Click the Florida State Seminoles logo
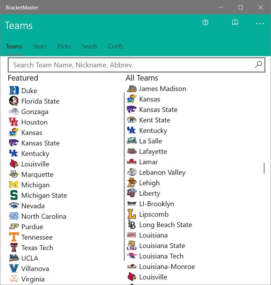The width and height of the screenshot is (271, 285). coord(14,101)
